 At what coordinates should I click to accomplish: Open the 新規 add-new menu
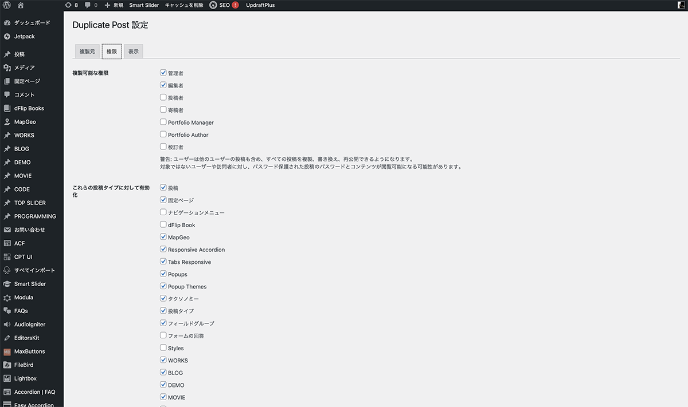click(114, 5)
